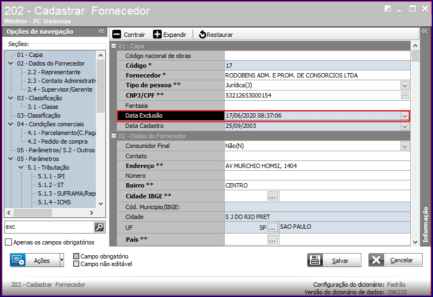
Task: Collapse the Opções de navegação panel
Action: [101, 31]
